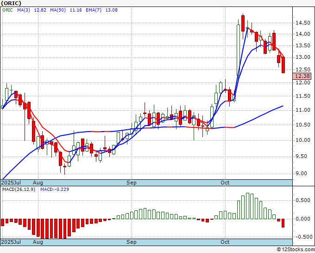
Task: Click the 11.00 price axis label
Action: pyautogui.click(x=303, y=110)
